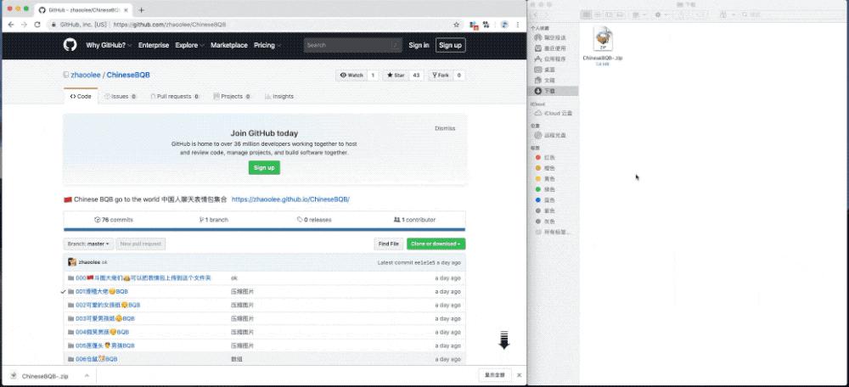The image size is (849, 387).
Task: Click the black extension icon beside the profile avatar
Action: point(486,25)
